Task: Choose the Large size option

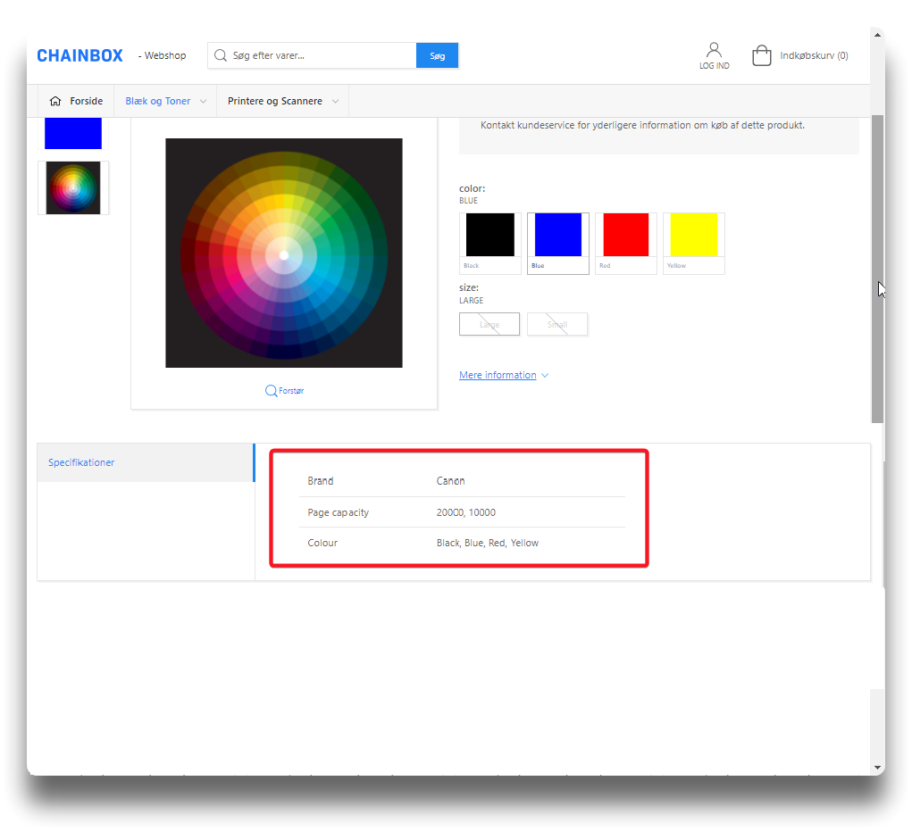Action: pos(489,324)
